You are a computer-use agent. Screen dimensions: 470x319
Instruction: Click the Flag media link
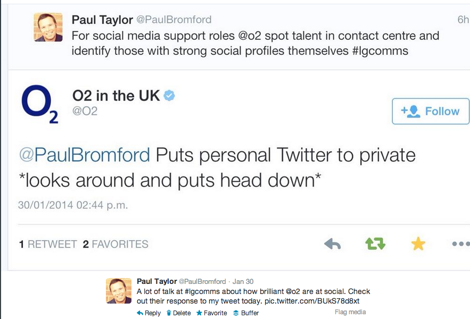(350, 312)
